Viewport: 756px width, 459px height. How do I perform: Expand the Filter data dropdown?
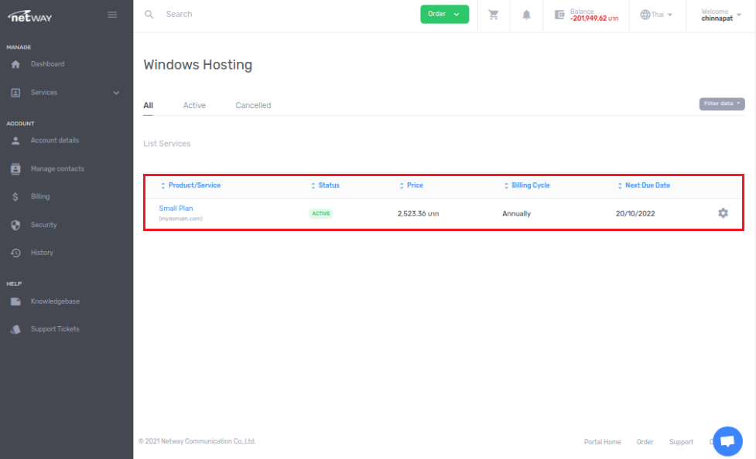tap(721, 104)
